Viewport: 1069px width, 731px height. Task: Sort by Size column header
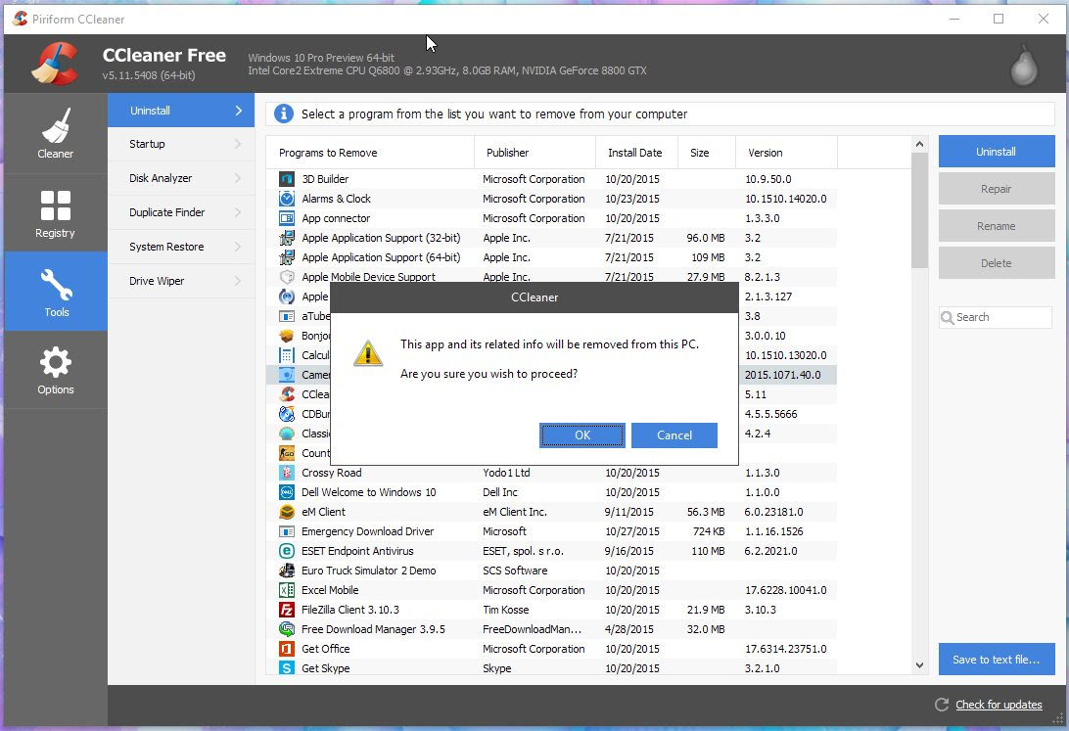tap(707, 153)
